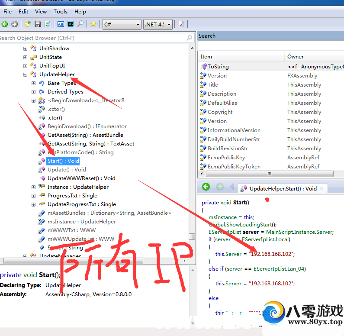Click the AB text toolbar icon
344x336 pixels.
tap(61, 24)
